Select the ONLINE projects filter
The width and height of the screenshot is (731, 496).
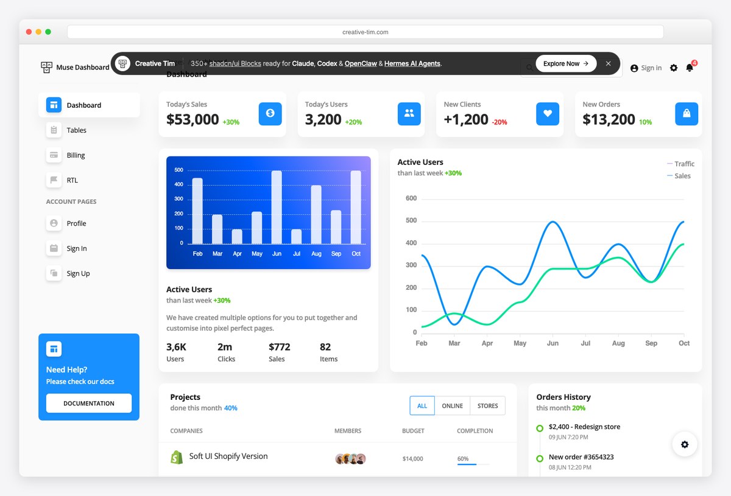[x=453, y=405]
